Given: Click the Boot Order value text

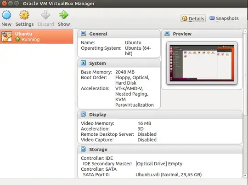Looking at the screenshot, I should (x=132, y=80).
